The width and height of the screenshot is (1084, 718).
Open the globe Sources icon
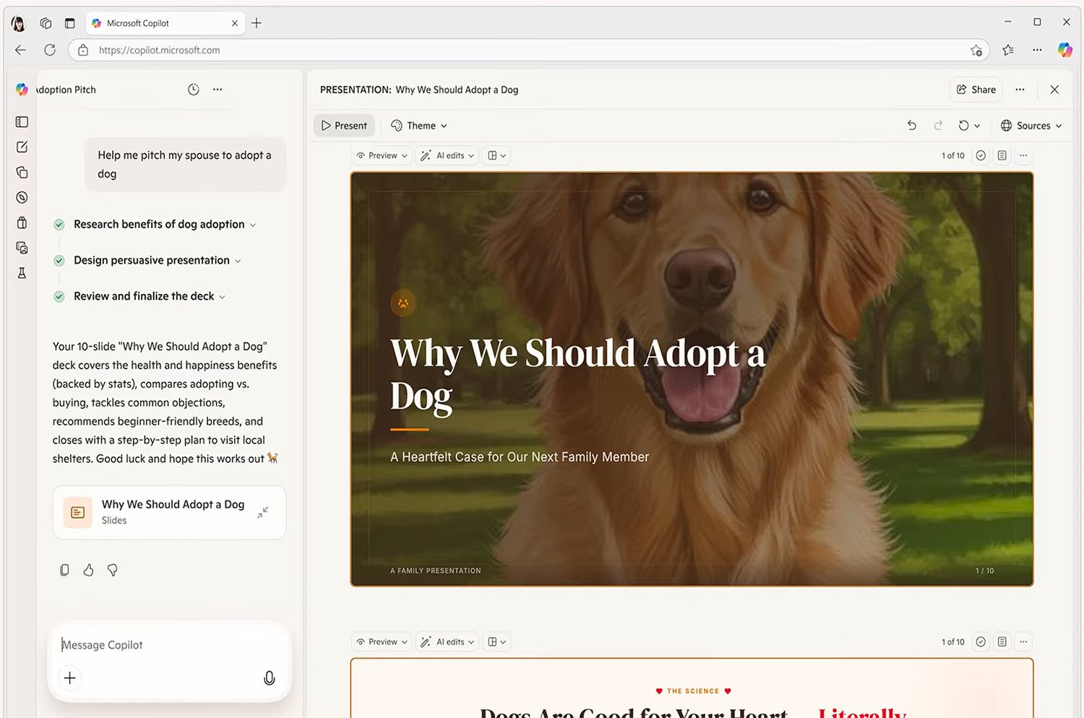coord(1007,125)
